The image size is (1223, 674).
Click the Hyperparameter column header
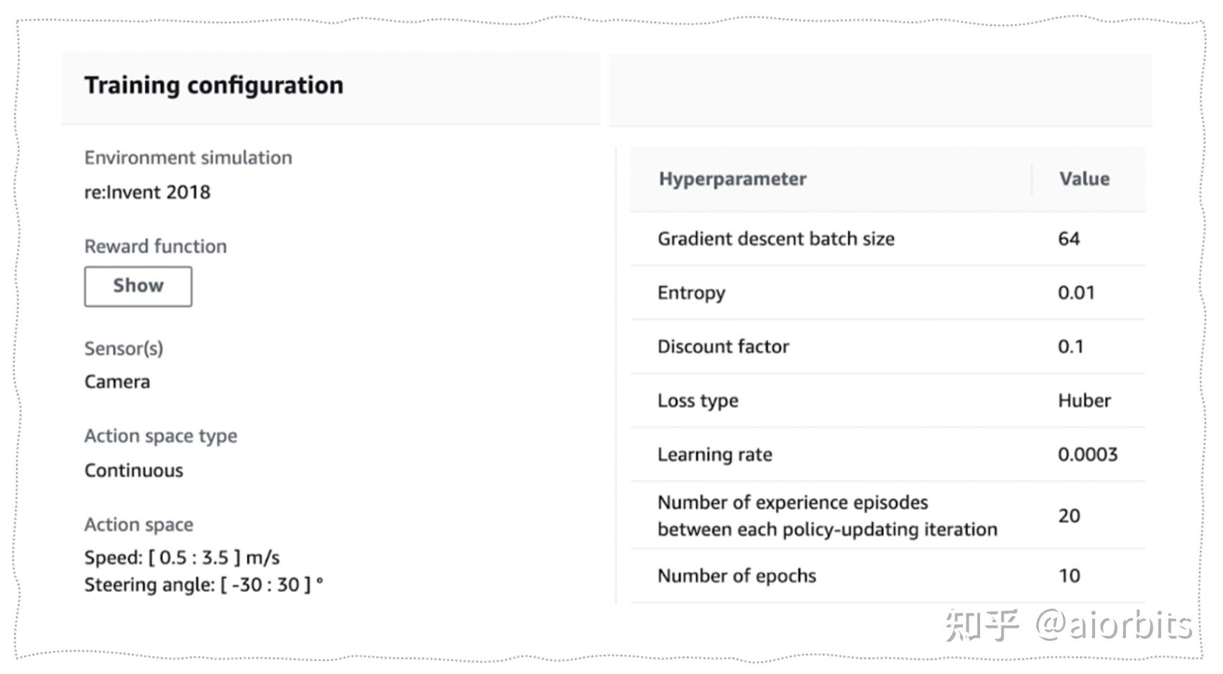pyautogui.click(x=732, y=179)
